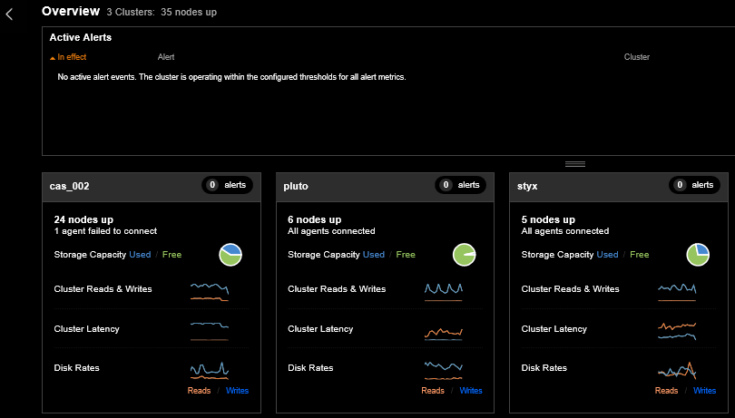Click the Cluster column header in alerts
The width and height of the screenshot is (735, 418).
[x=637, y=57]
